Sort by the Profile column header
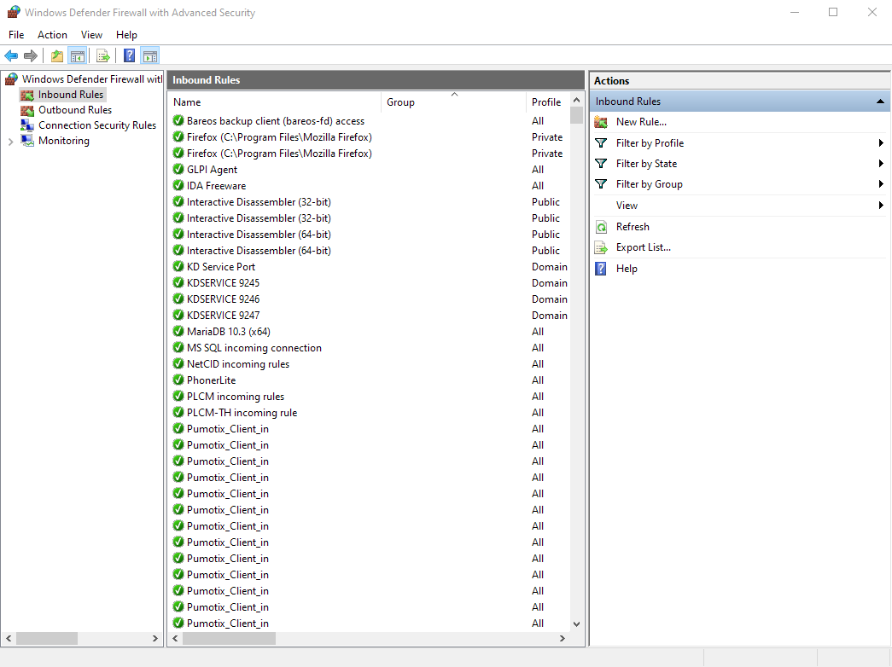 (x=547, y=102)
